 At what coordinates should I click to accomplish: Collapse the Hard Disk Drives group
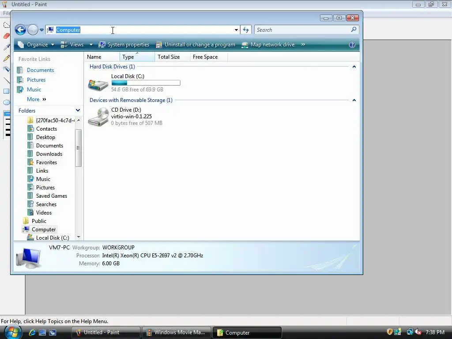pyautogui.click(x=354, y=67)
